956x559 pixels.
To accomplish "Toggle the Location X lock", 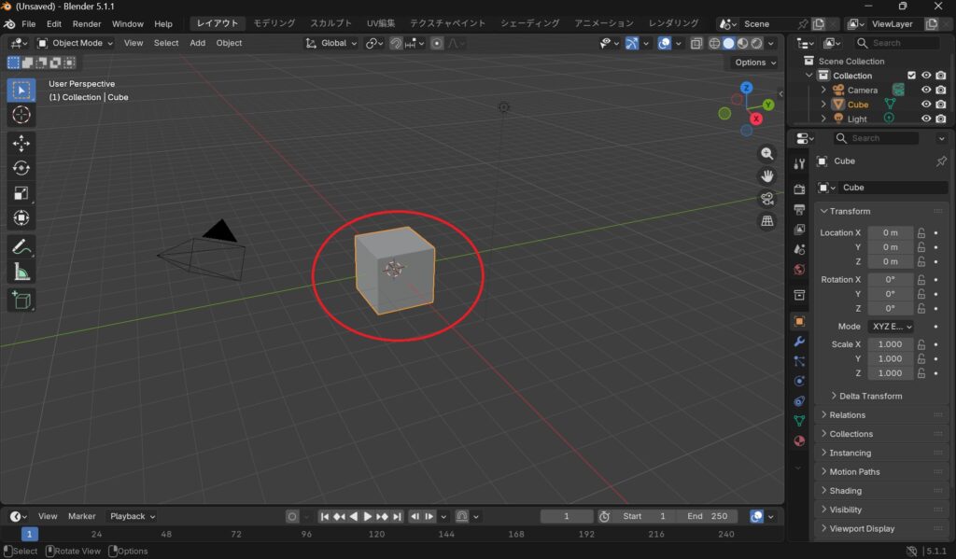I will (921, 233).
